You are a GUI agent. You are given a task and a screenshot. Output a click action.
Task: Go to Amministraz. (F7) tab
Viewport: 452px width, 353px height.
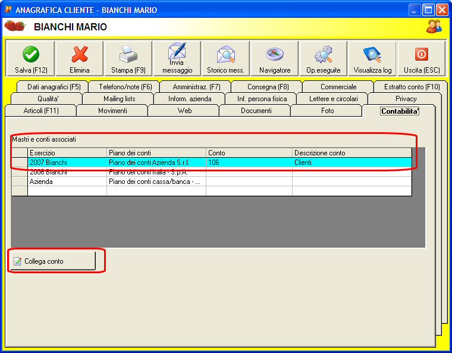tap(196, 86)
